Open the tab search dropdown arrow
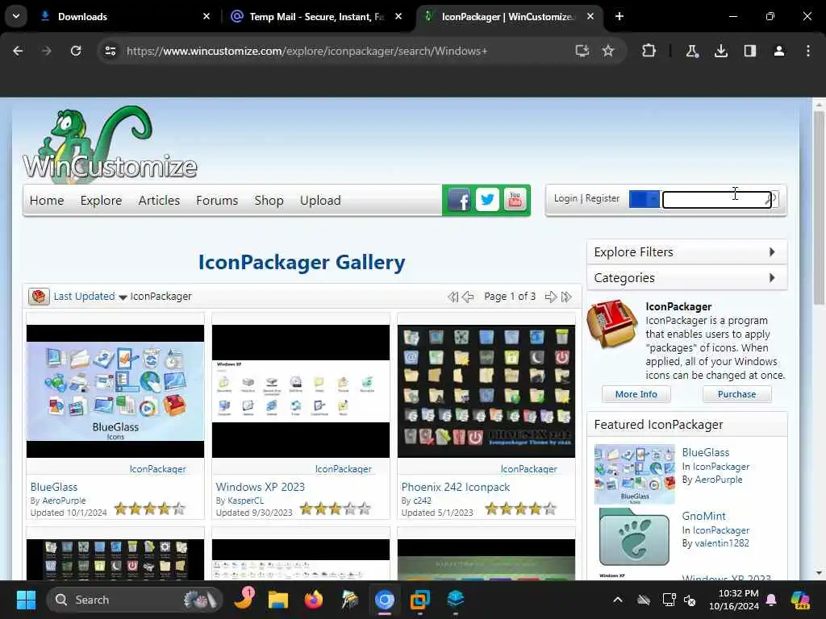Viewport: 826px width, 619px height. [x=16, y=16]
